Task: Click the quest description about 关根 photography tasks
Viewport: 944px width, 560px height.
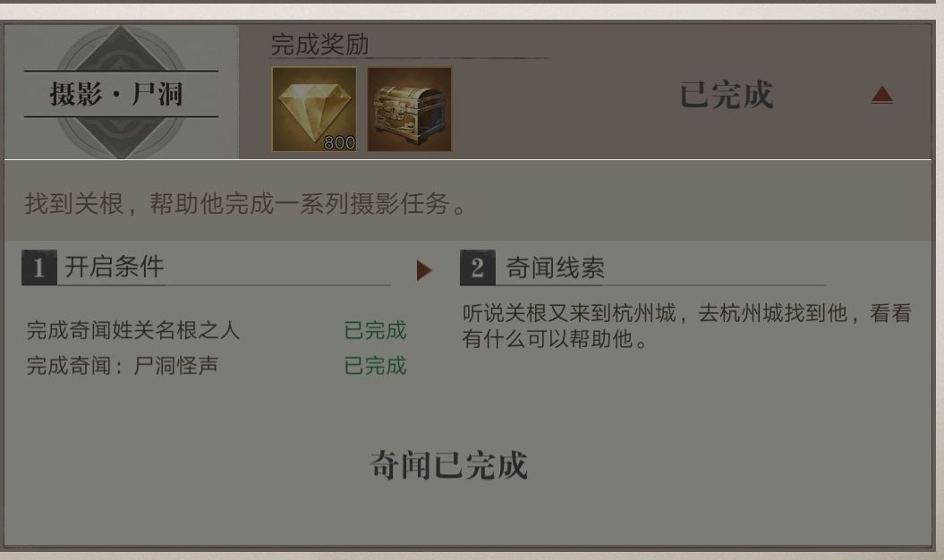Action: (x=246, y=204)
